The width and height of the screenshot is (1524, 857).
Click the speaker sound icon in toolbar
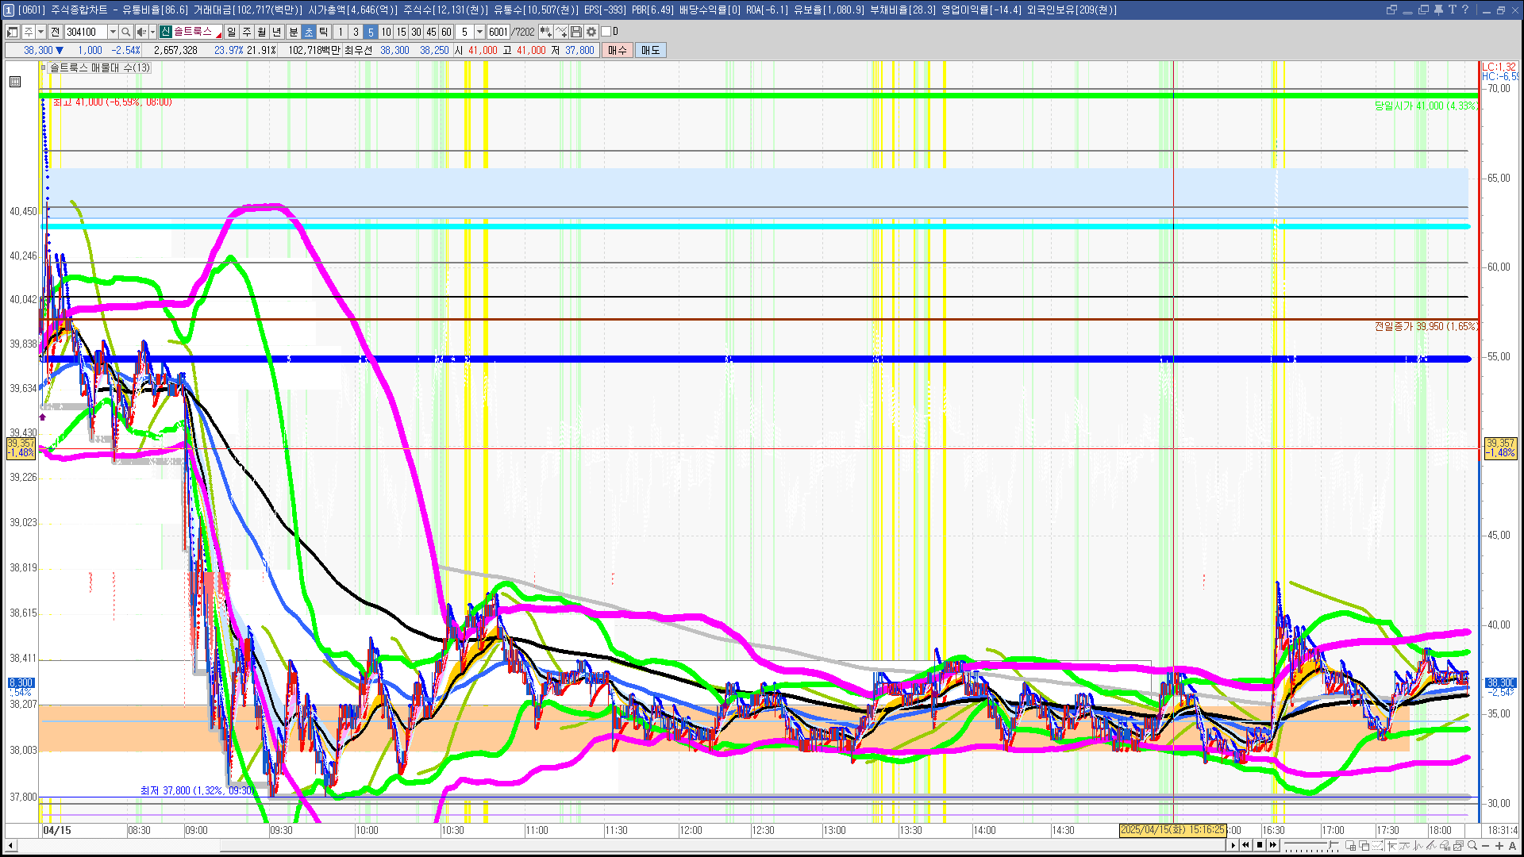click(141, 32)
